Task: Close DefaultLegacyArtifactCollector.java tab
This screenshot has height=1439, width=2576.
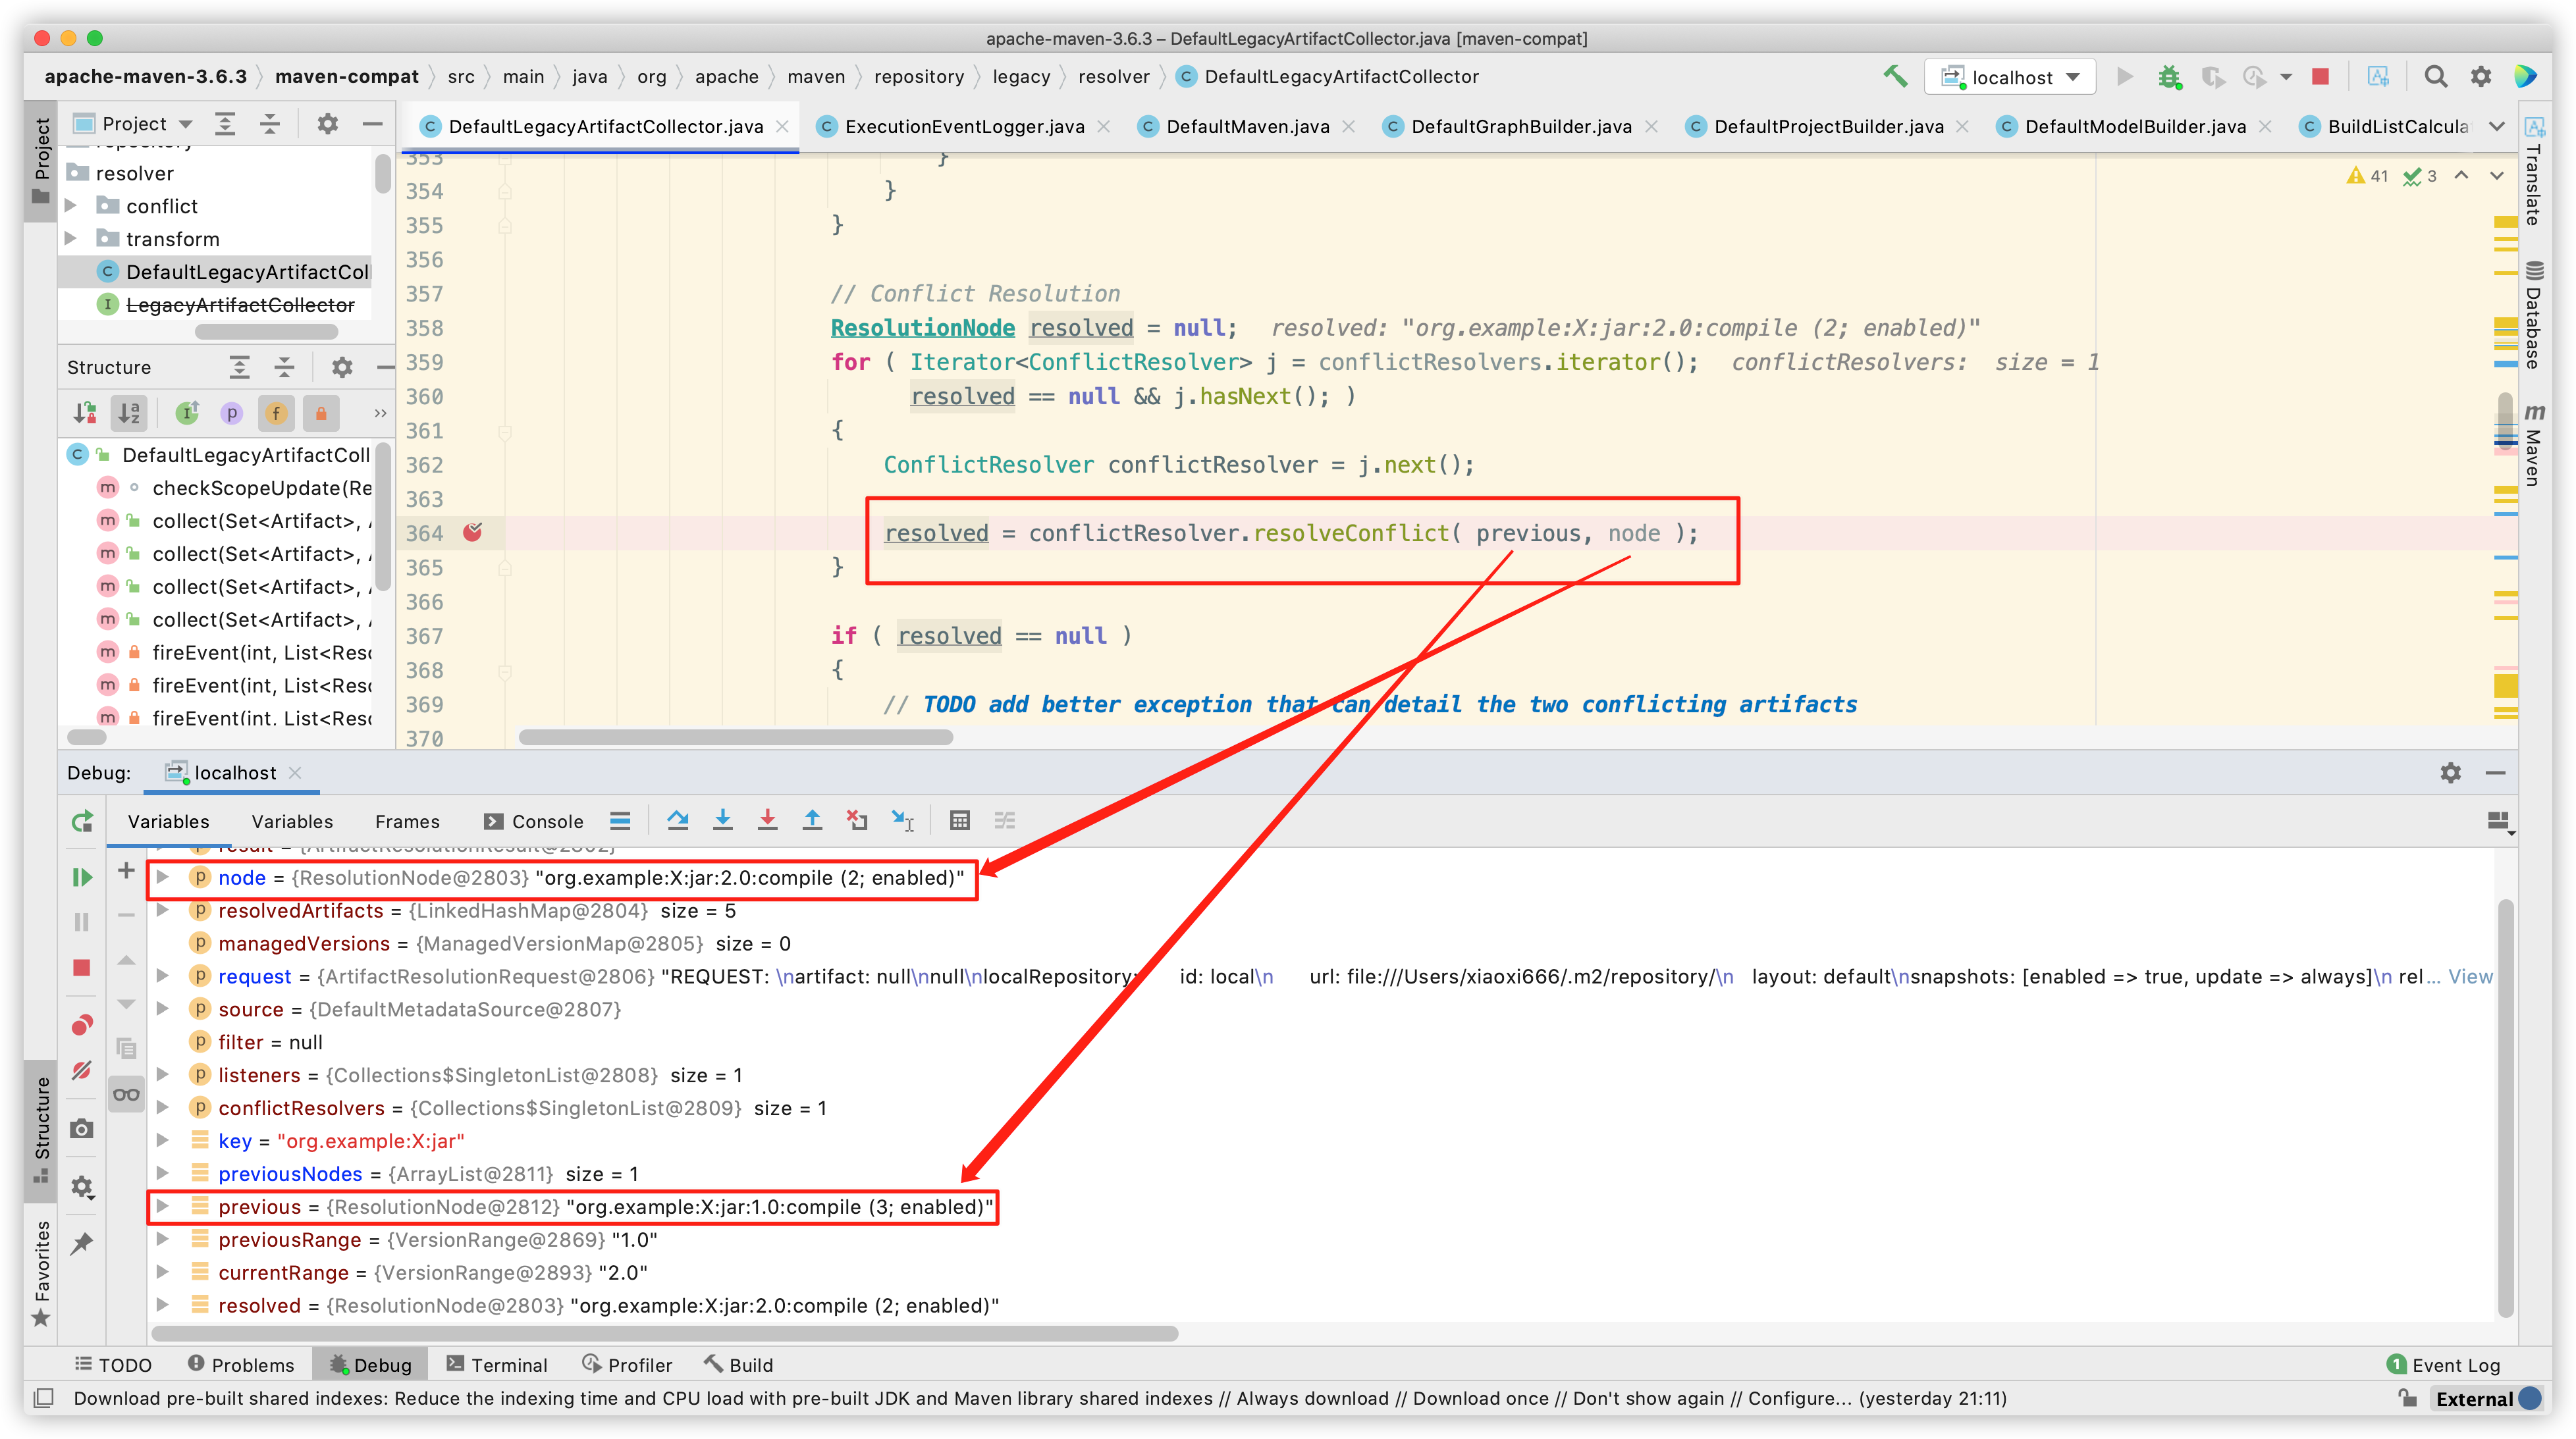Action: tap(783, 126)
